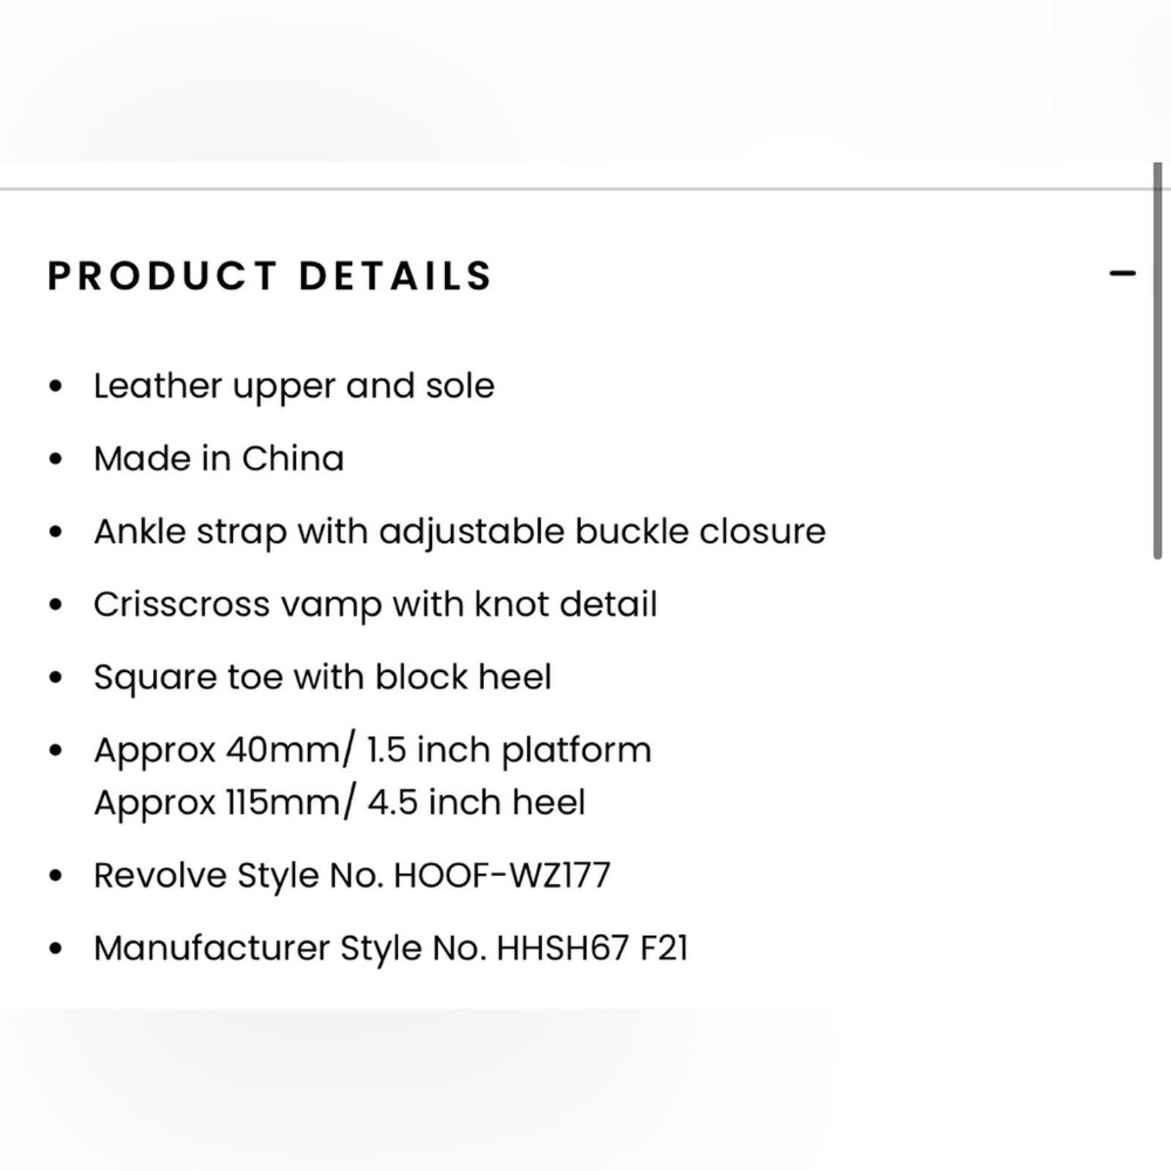Click the bullet before "Manufacturer Style No."

coord(56,949)
